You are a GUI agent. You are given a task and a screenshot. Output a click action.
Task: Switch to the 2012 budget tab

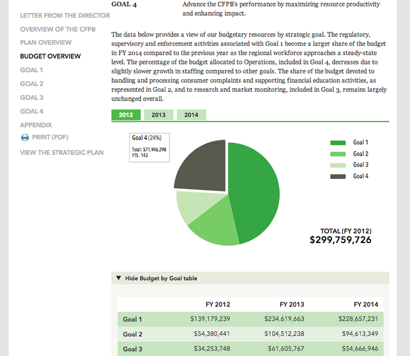tap(126, 115)
